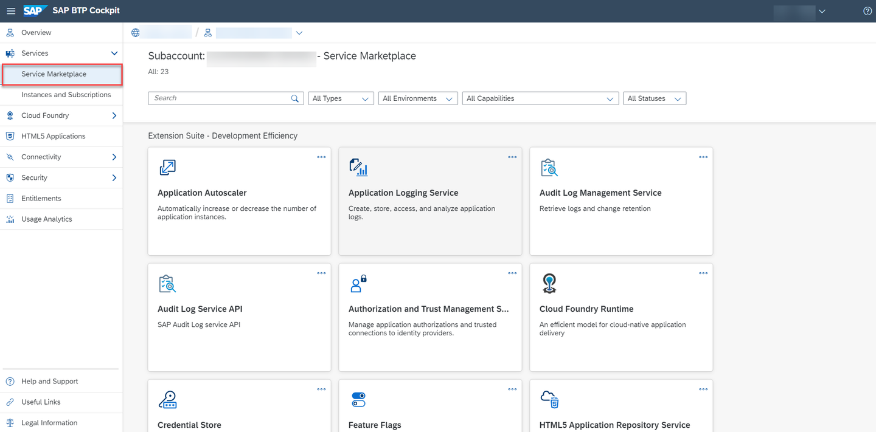876x432 pixels.
Task: Expand the Connectivity navigation group
Action: (114, 157)
